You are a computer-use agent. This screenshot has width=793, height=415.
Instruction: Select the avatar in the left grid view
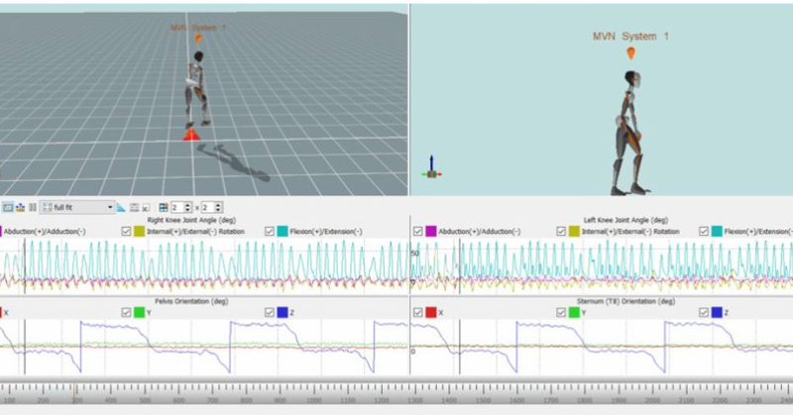(x=197, y=89)
